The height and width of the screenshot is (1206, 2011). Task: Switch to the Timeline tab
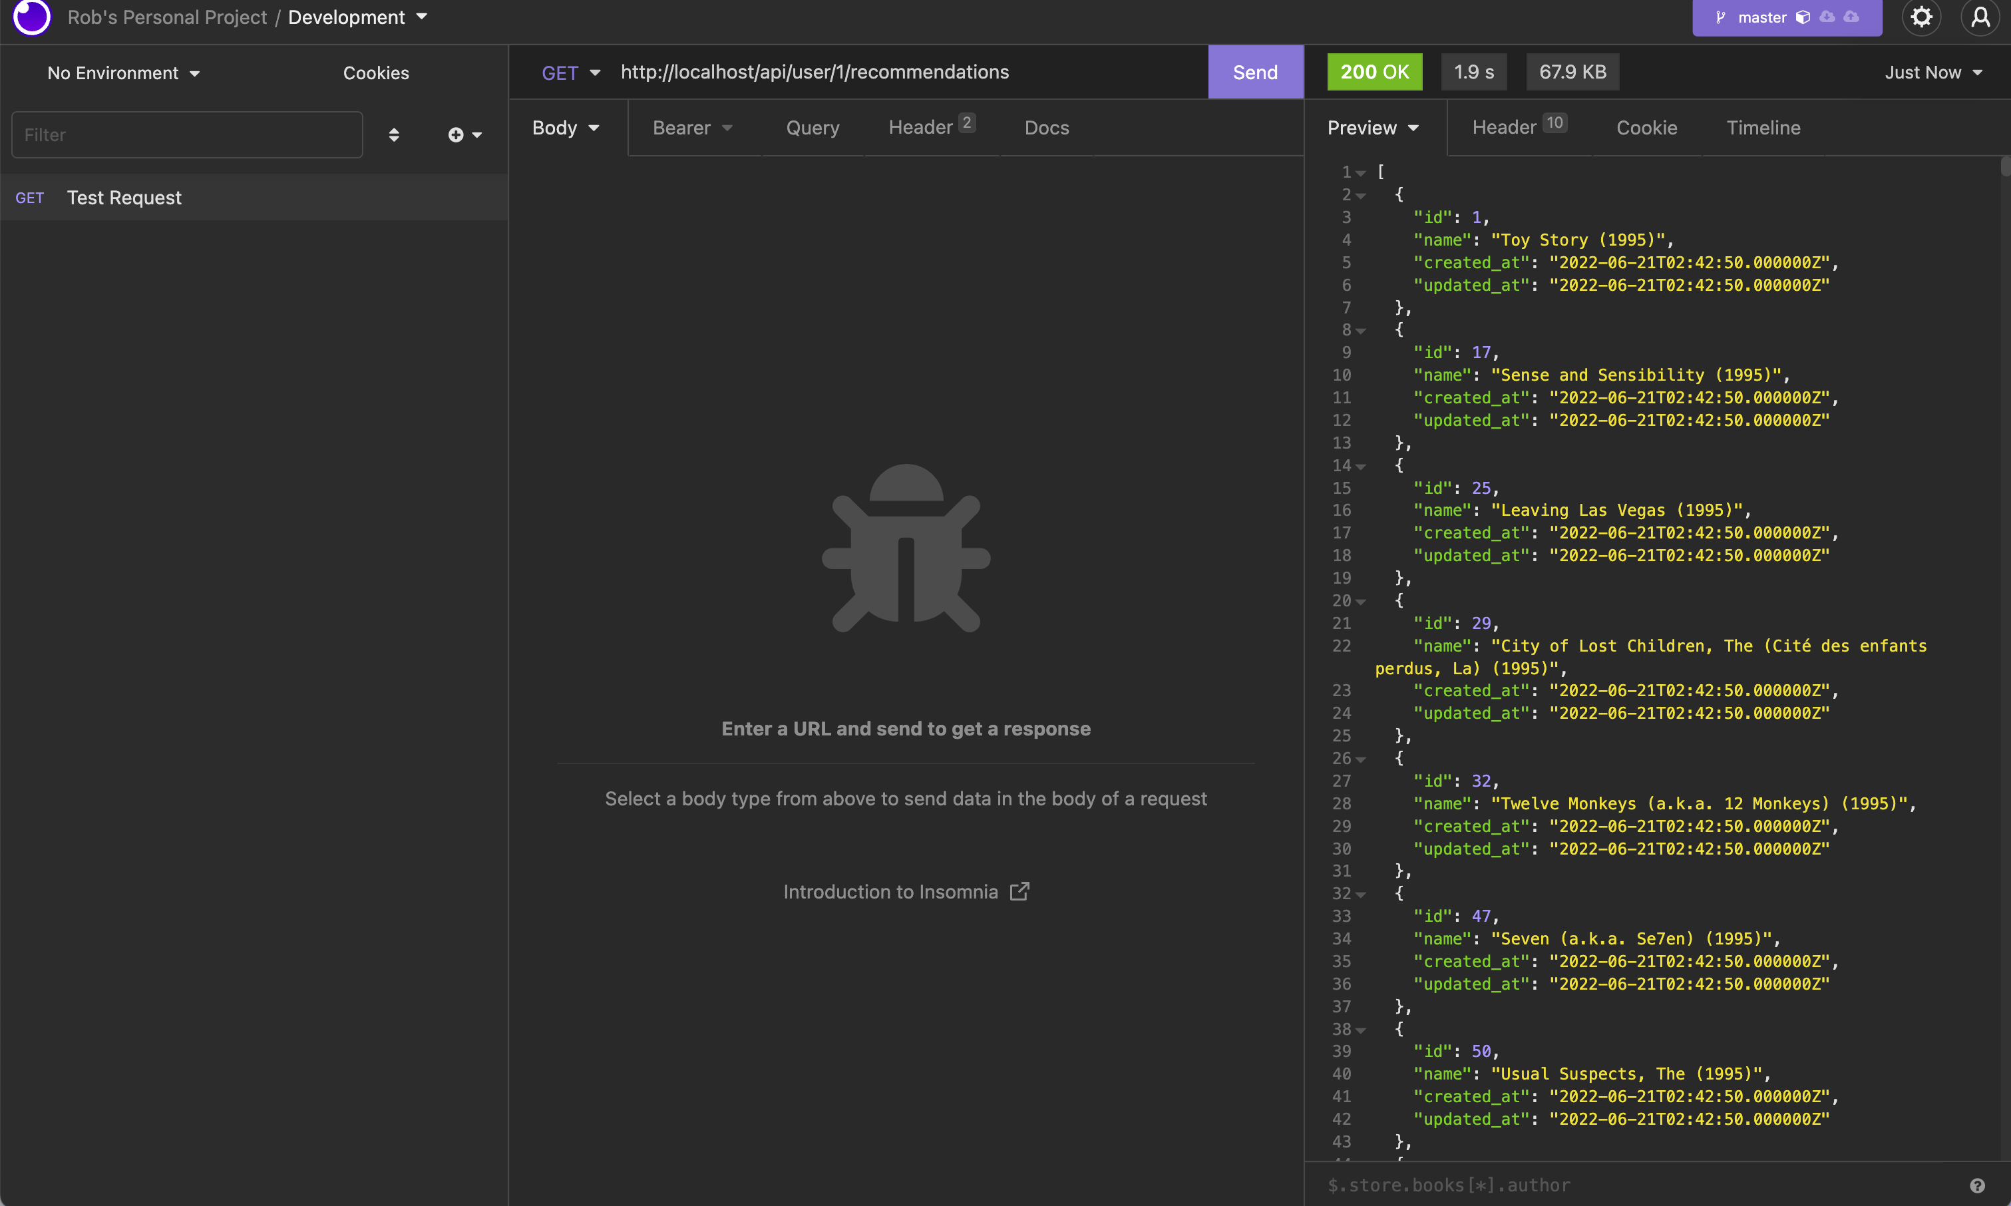[1763, 128]
